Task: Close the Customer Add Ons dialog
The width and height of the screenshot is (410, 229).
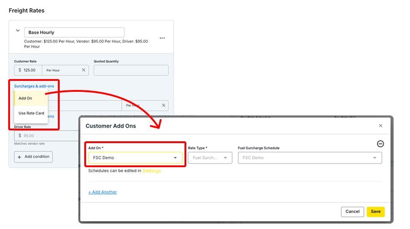Action: click(x=380, y=126)
